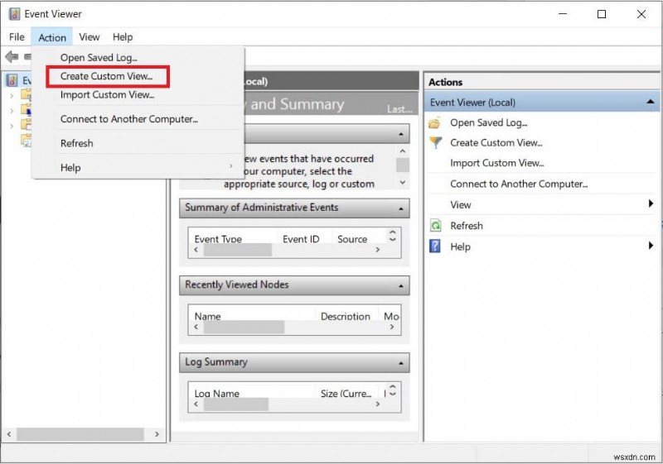Collapse the Log Summary section
The width and height of the screenshot is (663, 464).
click(x=401, y=363)
